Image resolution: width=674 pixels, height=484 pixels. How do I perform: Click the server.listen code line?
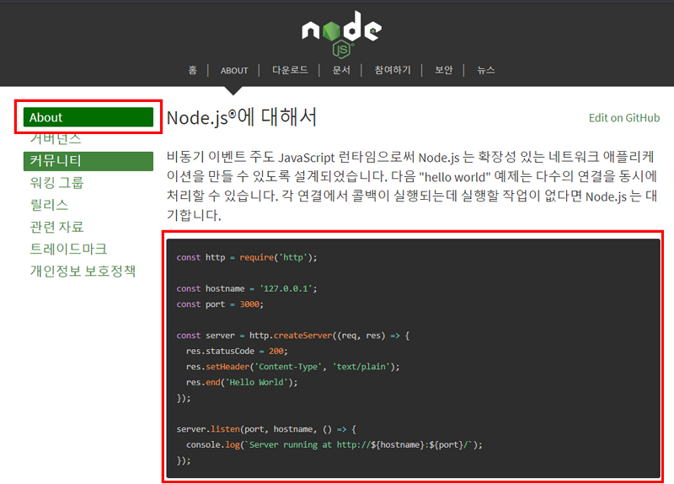tap(266, 429)
